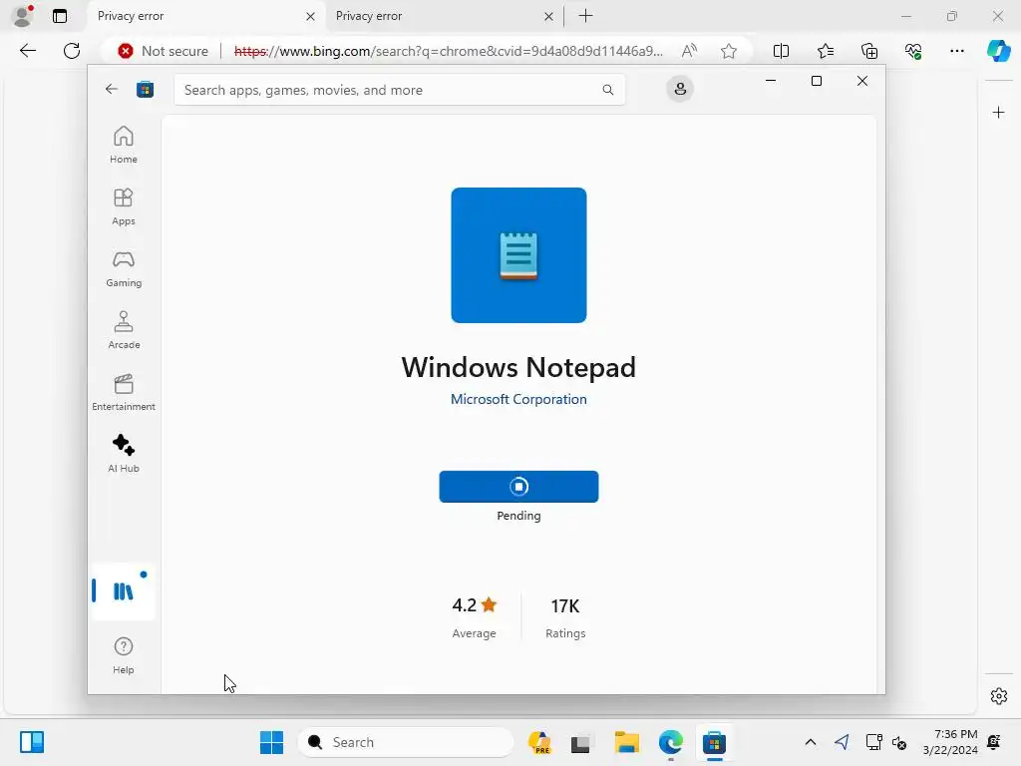Close the first Privacy error tab
This screenshot has height=766, width=1021.
pyautogui.click(x=311, y=16)
